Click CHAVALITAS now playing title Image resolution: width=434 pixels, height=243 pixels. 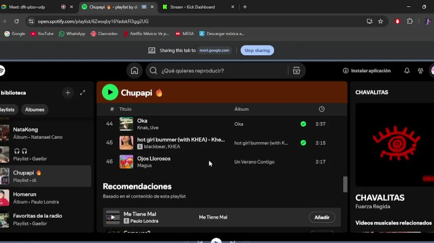(380, 197)
